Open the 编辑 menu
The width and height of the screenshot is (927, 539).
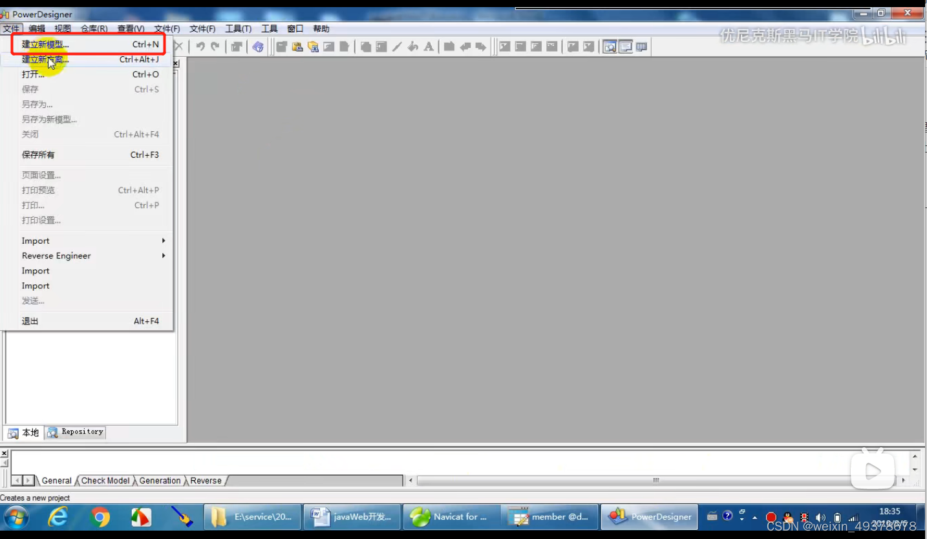[x=37, y=28]
